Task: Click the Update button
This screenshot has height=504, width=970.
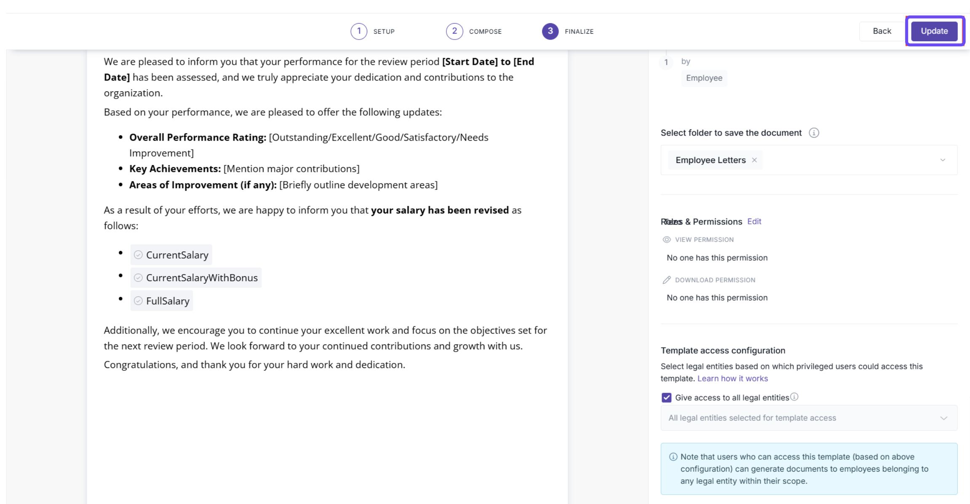Action: click(934, 31)
